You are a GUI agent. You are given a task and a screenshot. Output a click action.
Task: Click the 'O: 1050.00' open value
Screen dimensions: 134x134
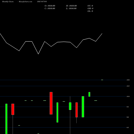50,6
